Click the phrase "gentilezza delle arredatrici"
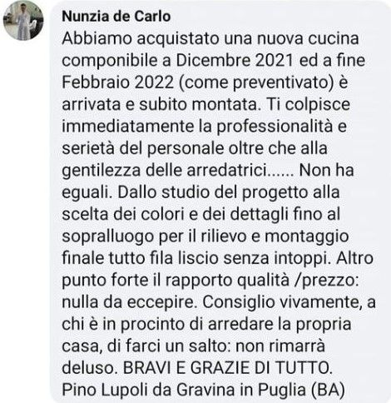Screen dimensions: 391x403 (164, 170)
